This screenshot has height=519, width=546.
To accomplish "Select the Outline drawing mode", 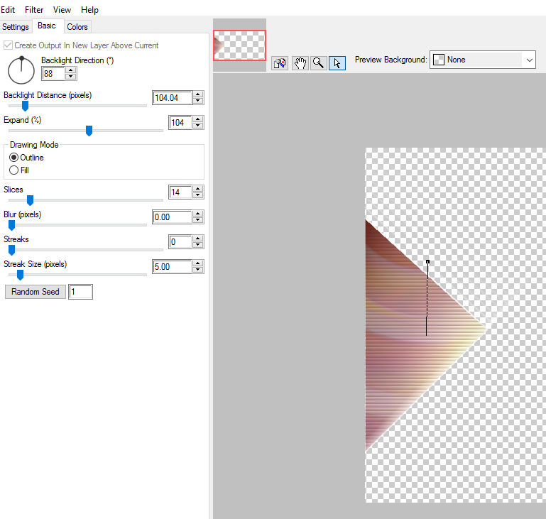I will coord(14,158).
